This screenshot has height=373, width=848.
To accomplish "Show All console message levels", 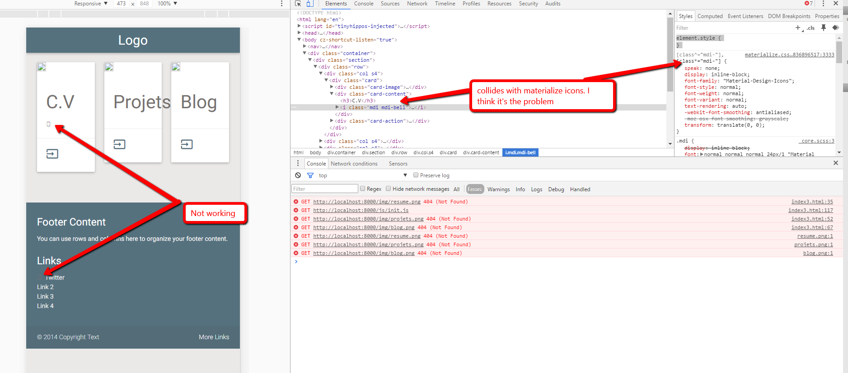I will point(457,189).
